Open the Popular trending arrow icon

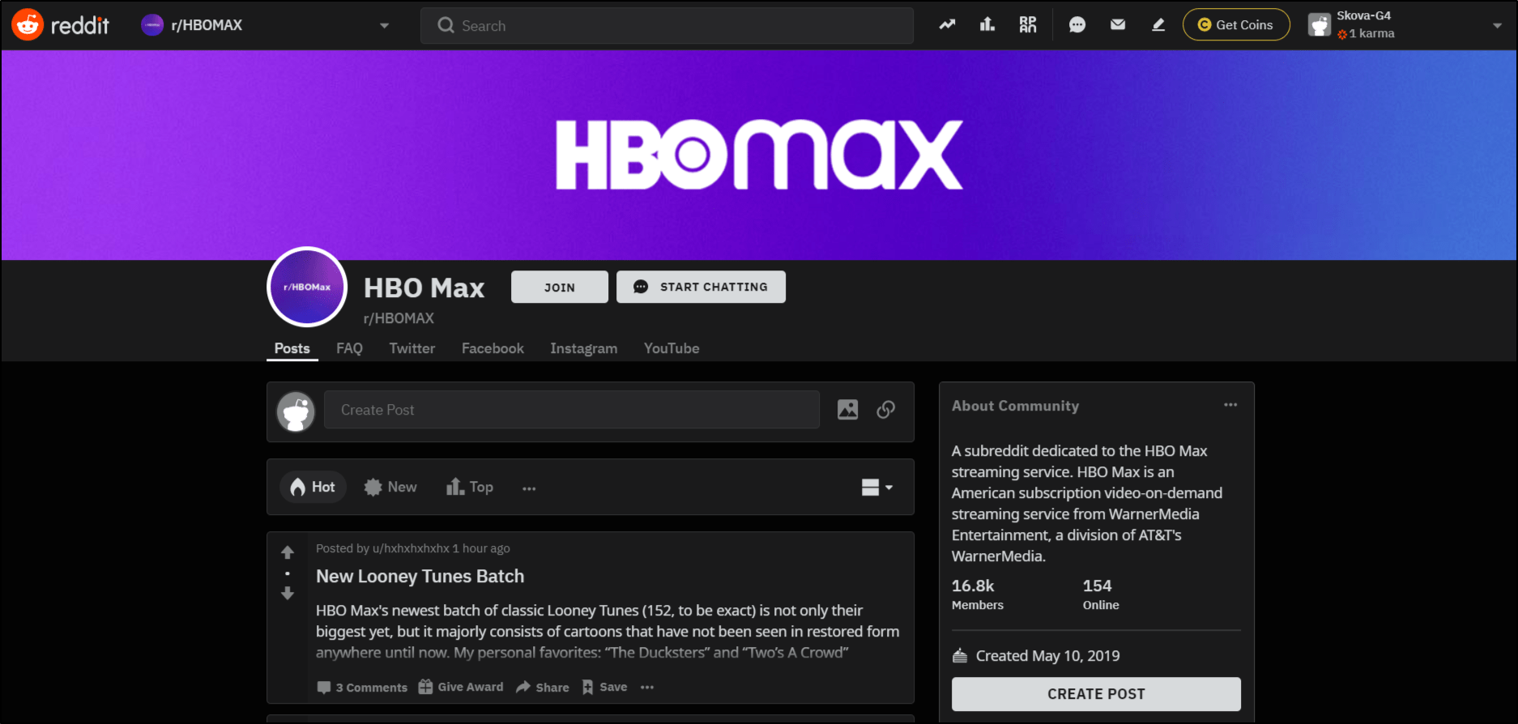(x=947, y=25)
